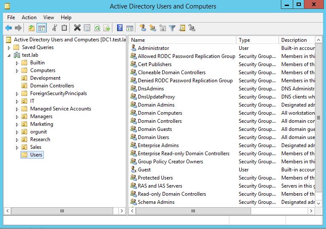This screenshot has height=229, width=326.
Task: Click the Saved Queries folder icon
Action: 16,47
